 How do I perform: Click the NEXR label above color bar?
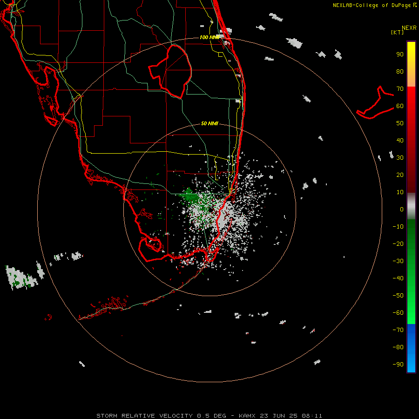(409, 28)
